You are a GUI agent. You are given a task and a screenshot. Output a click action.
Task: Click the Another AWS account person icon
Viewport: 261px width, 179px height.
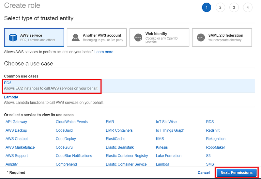[76, 37]
